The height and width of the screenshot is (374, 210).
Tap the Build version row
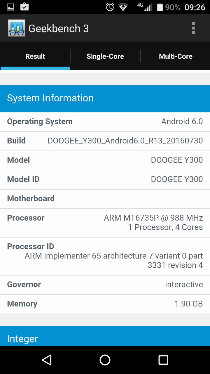[105, 141]
